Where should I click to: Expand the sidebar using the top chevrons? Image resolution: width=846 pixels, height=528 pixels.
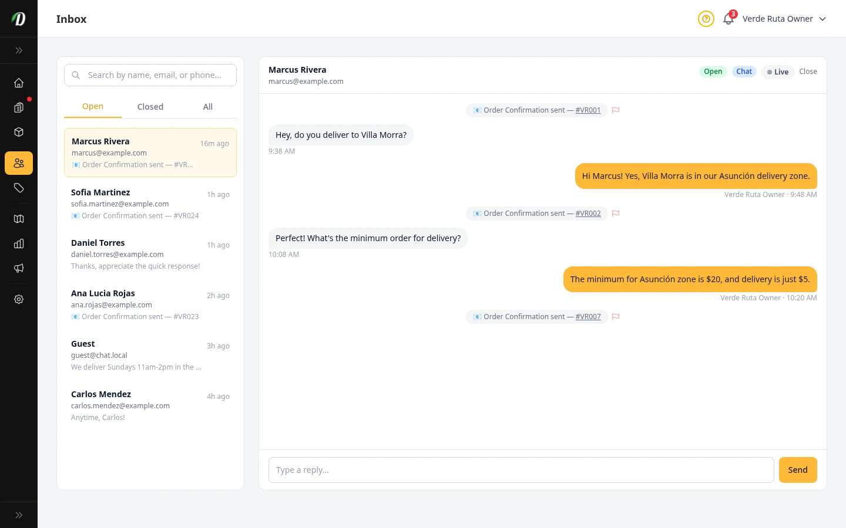[x=19, y=50]
